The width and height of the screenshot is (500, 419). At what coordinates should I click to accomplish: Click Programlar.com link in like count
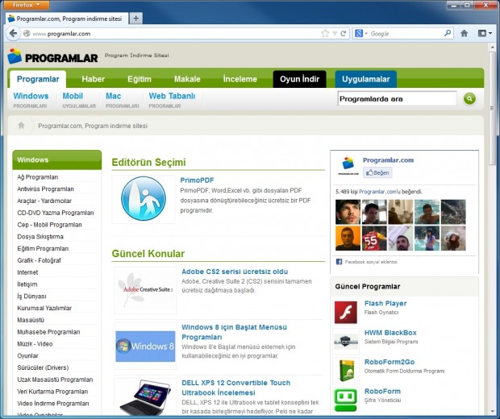[377, 192]
